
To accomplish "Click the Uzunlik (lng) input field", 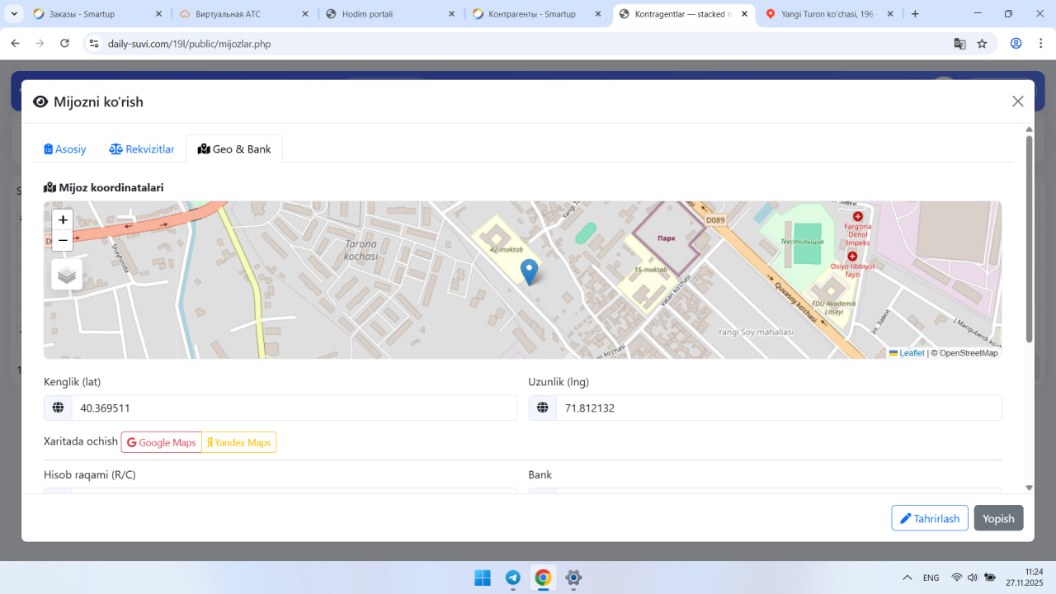I will [779, 408].
